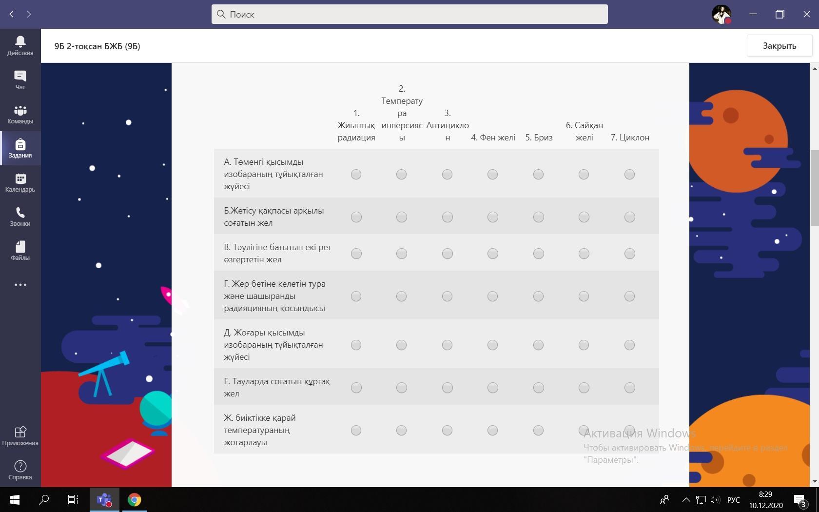Open the People tray icon
The width and height of the screenshot is (819, 512).
(664, 500)
